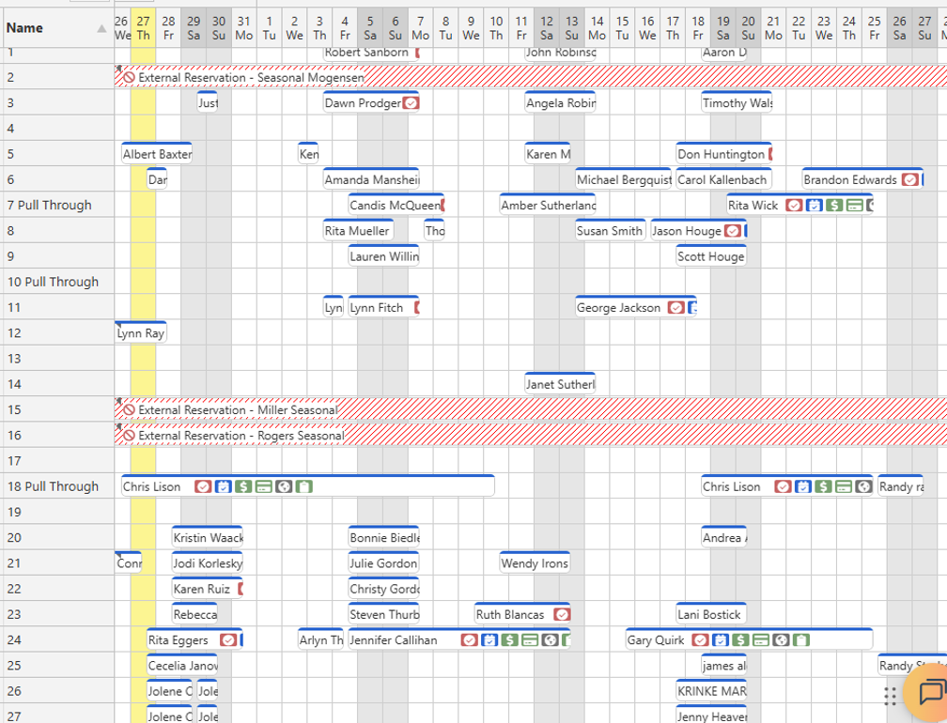Click Gary Quirk's credit card icon

tap(760, 639)
